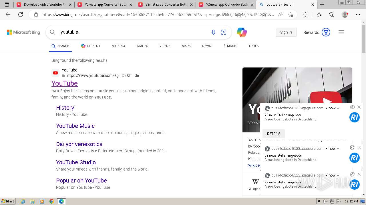Image resolution: width=366 pixels, height=205 pixels.
Task: Click the Microsoft Bing logo
Action: coord(23,32)
